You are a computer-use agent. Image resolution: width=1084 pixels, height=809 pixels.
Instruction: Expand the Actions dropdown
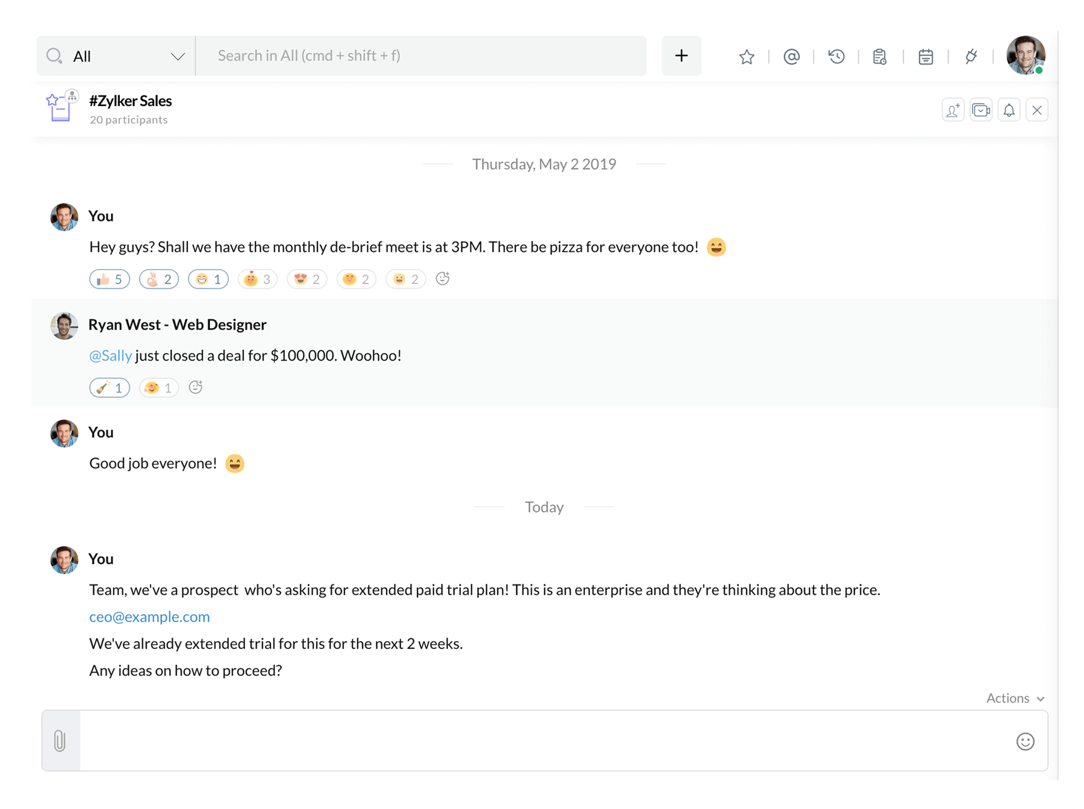(x=1015, y=698)
